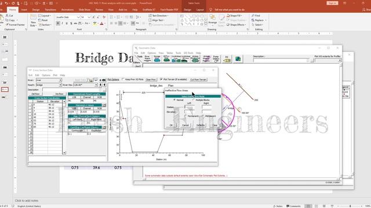Click the Replace icon in Editing group
This screenshot has height=208, width=371.
(253, 20)
